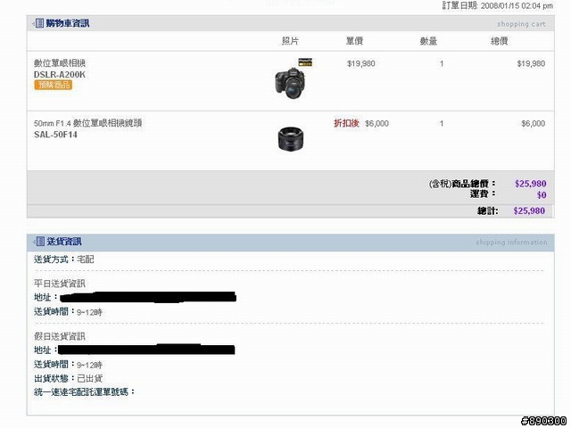The height and width of the screenshot is (428, 571).
Task: Click the 已出貨 shipped status text
Action: click(89, 378)
